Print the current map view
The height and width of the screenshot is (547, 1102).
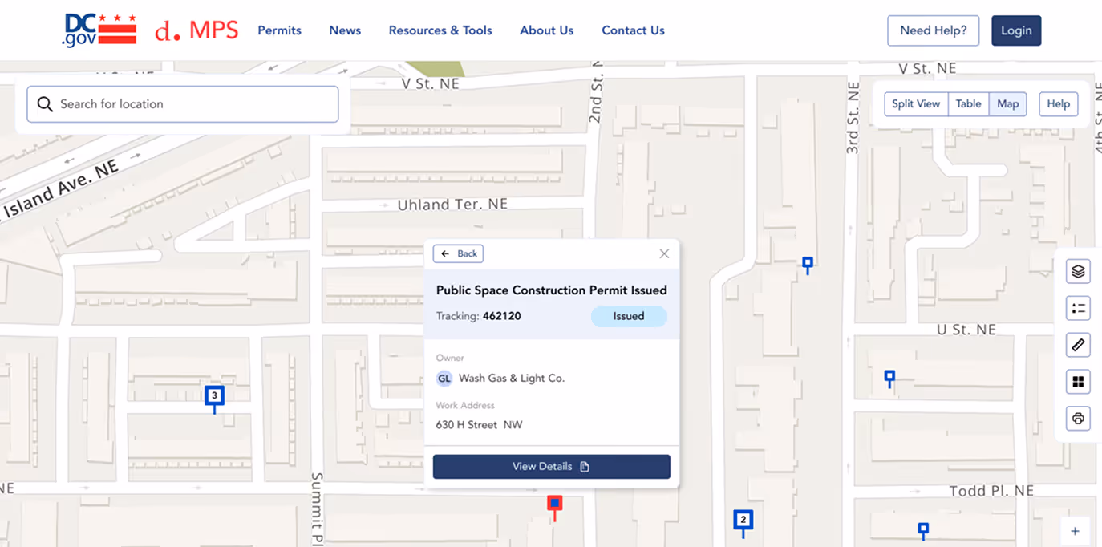(1077, 419)
